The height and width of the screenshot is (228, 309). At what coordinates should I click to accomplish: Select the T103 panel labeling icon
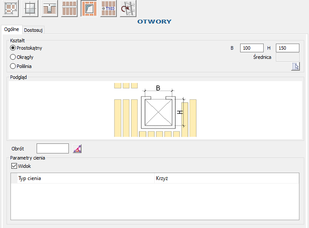(109, 8)
